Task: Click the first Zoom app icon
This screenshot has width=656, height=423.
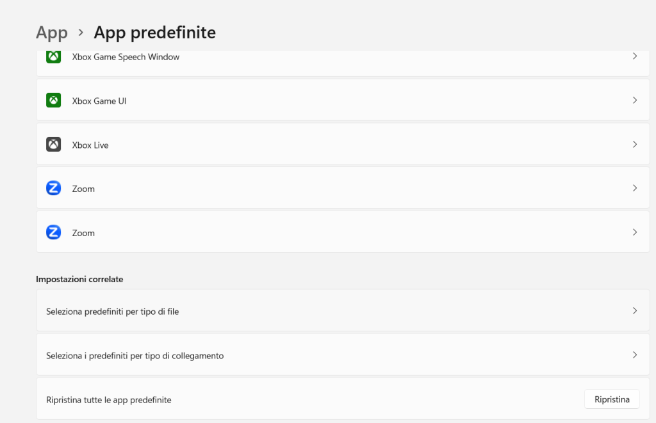Action: [54, 189]
